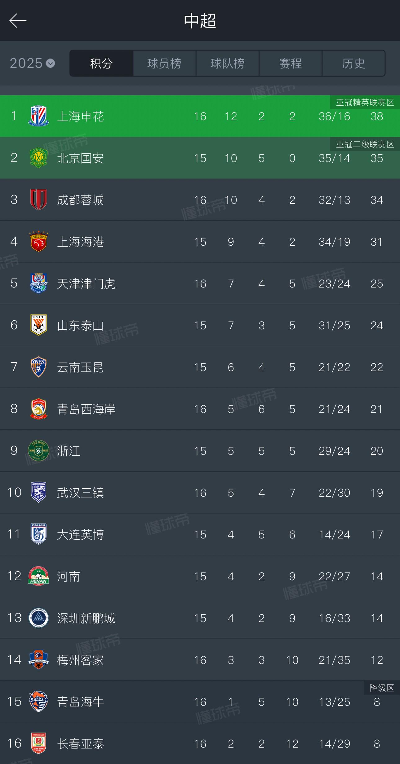The width and height of the screenshot is (400, 764).
Task: Tap the back arrow icon
Action: click(18, 21)
